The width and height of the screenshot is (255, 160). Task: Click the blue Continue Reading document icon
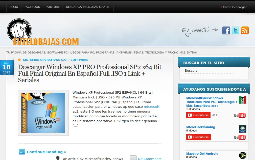[22, 152]
